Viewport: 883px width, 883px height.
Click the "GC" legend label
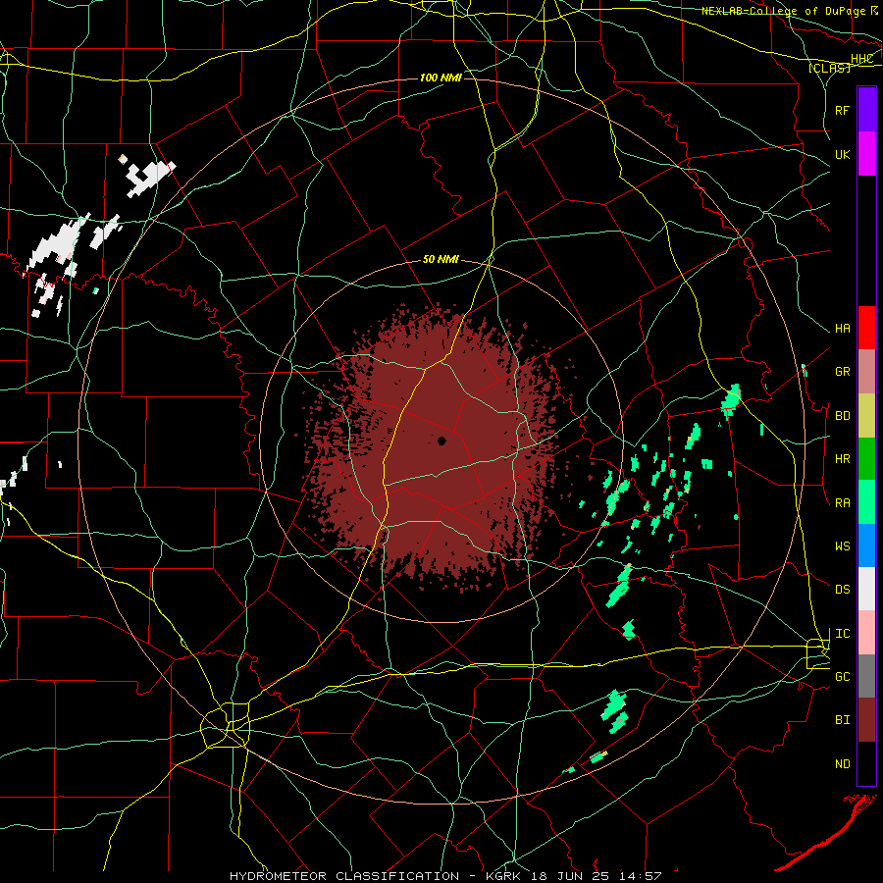pyautogui.click(x=843, y=677)
